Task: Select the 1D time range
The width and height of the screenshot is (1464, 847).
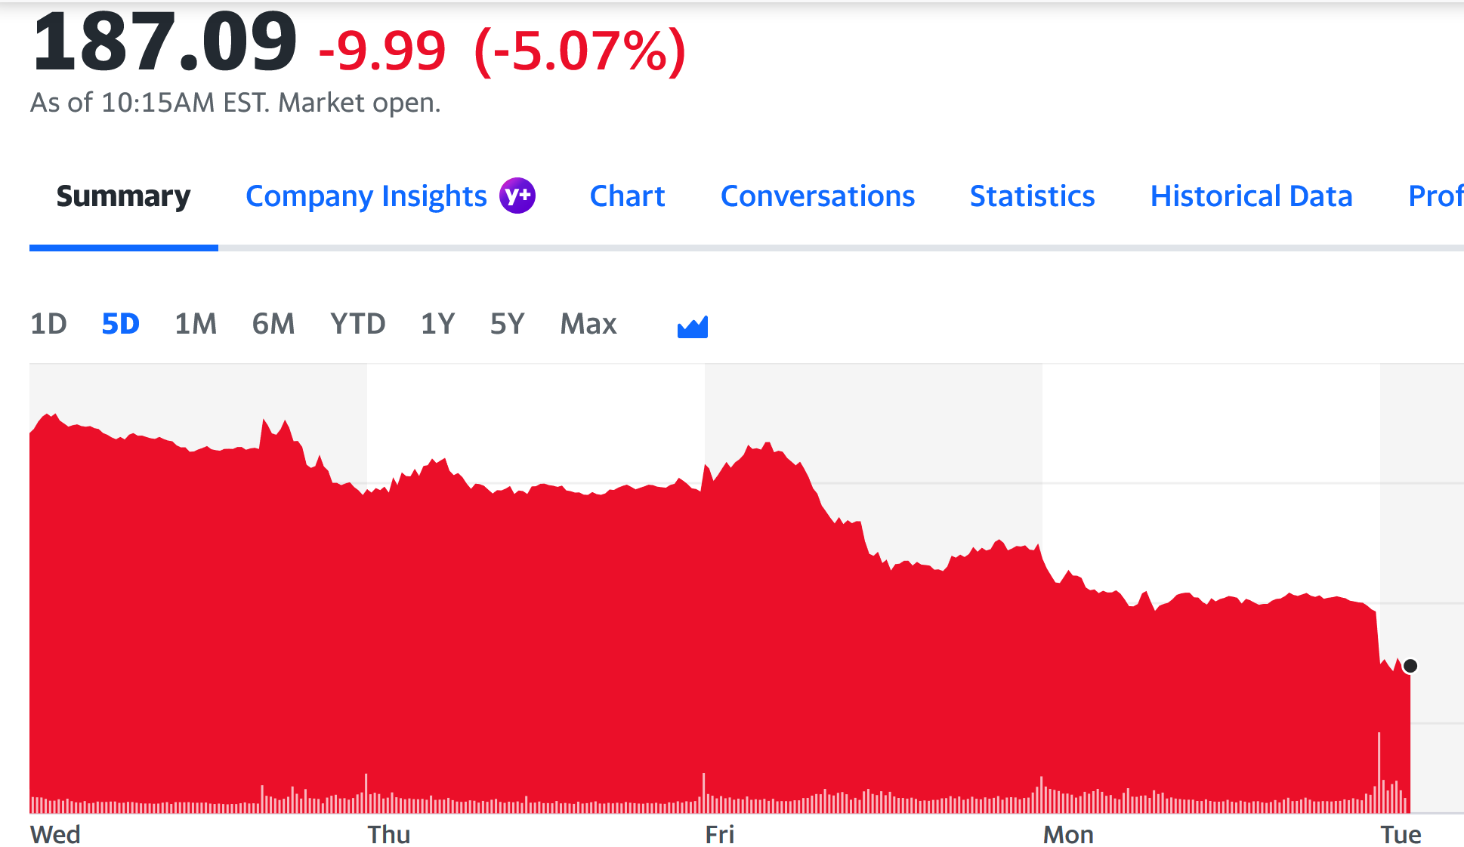Action: (48, 324)
